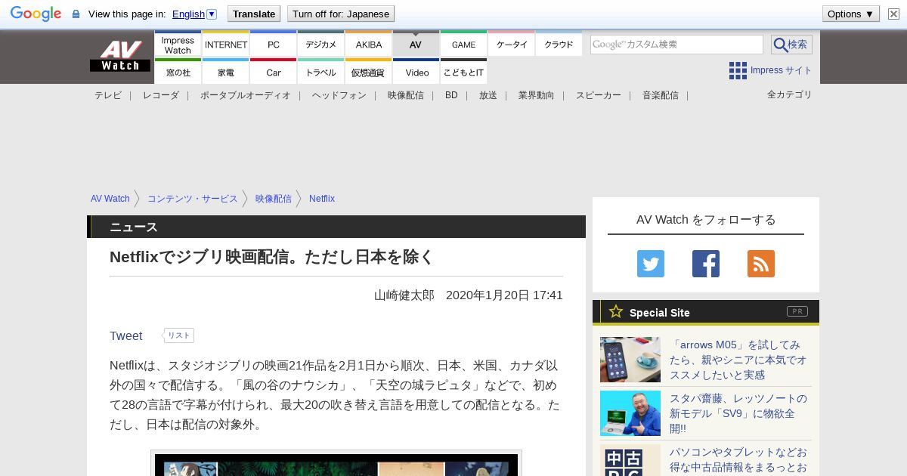Click コンテンツ・サービス breadcrumb link
This screenshot has height=476, width=907.
[x=193, y=199]
